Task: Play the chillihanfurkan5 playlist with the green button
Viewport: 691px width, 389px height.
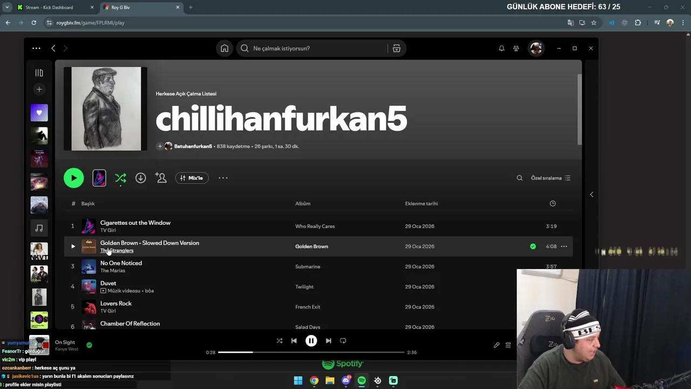Action: (x=74, y=178)
